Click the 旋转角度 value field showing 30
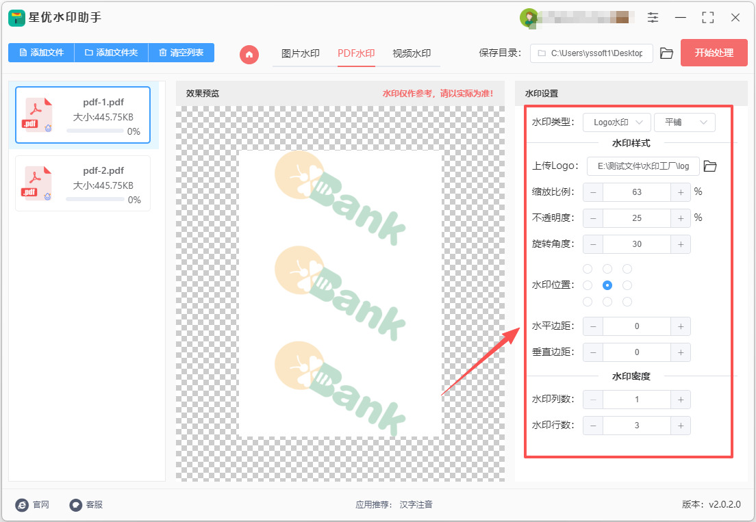Screen dimensions: 756x522 (636, 244)
